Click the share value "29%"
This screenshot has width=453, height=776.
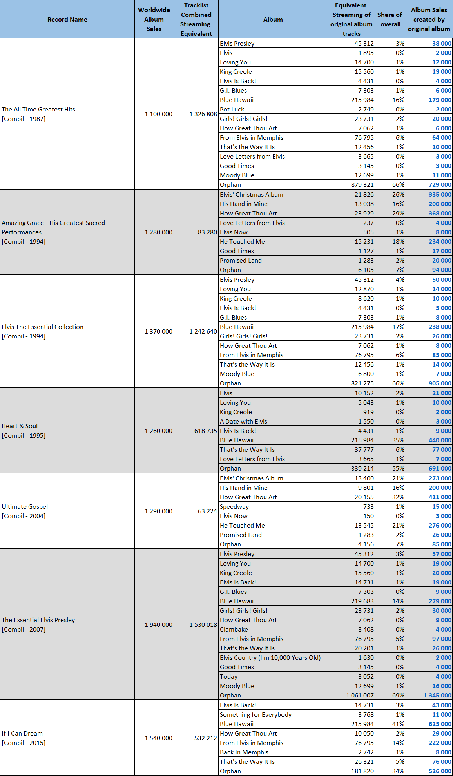pyautogui.click(x=399, y=213)
